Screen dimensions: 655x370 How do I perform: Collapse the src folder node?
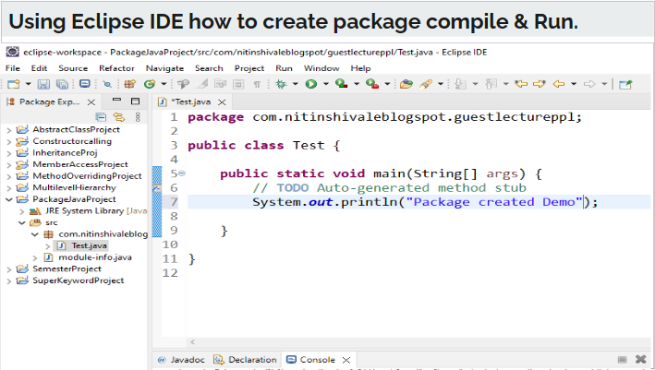(22, 222)
